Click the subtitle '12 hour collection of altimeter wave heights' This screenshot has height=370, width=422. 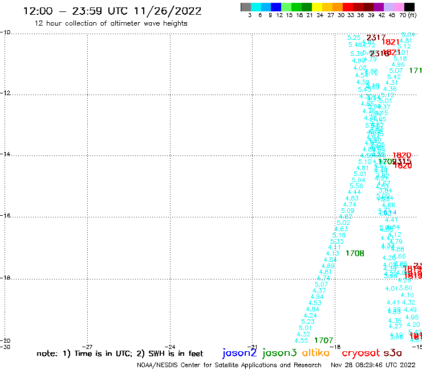[x=111, y=23]
